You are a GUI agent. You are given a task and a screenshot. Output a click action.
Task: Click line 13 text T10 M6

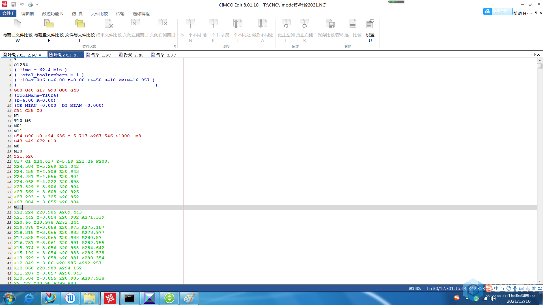pyautogui.click(x=22, y=121)
